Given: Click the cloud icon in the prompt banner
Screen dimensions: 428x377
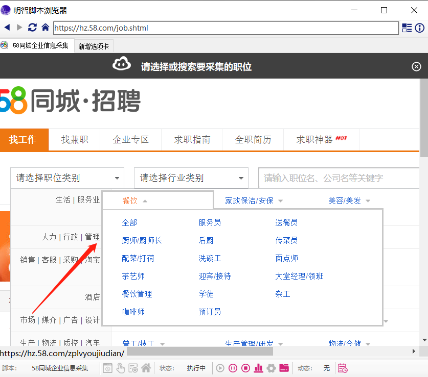Looking at the screenshot, I should (x=122, y=64).
